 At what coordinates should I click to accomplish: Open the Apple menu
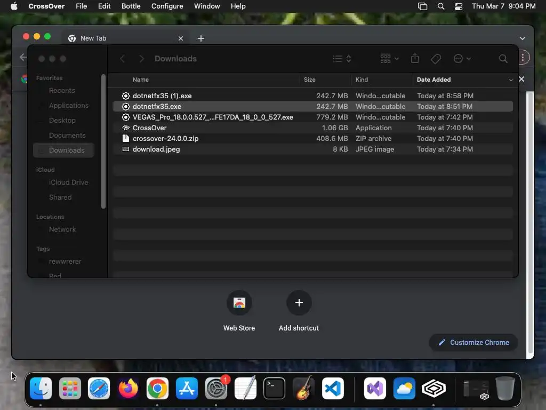[14, 6]
